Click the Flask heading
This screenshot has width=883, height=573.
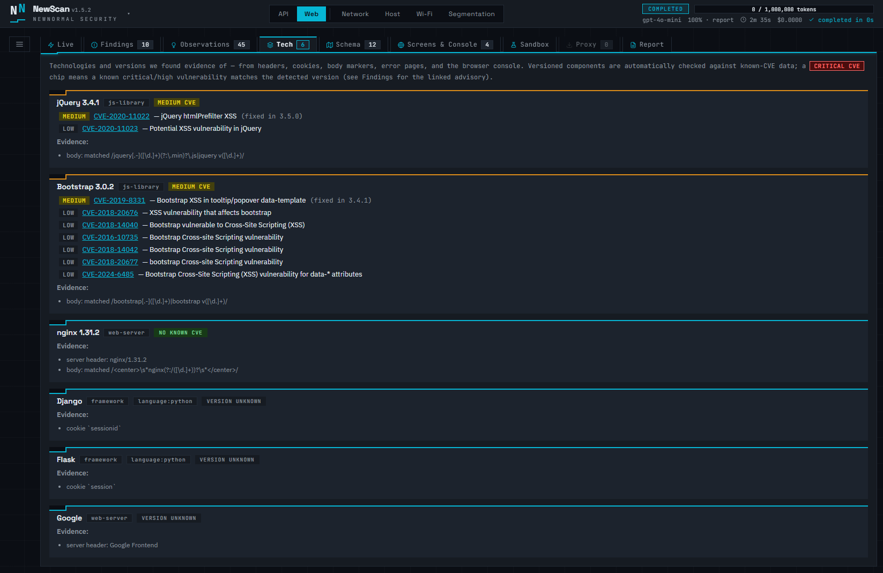(66, 459)
